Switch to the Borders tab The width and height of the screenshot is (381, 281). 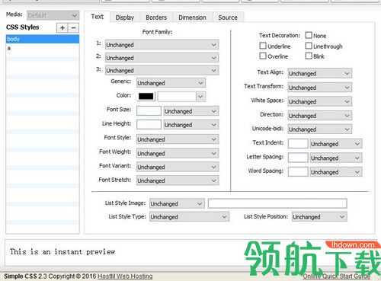coord(156,18)
